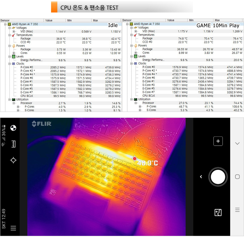The width and height of the screenshot is (244, 237).
Task: Collapse the Temperatures group in the game panel
Action: pyautogui.click(x=131, y=35)
